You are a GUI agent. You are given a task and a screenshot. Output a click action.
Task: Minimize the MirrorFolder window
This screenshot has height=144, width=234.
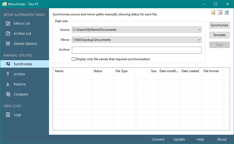[x=204, y=4]
